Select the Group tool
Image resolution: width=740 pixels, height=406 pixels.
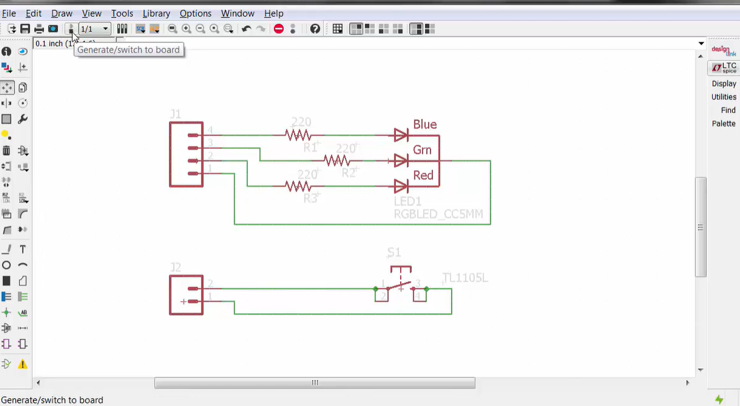point(7,119)
